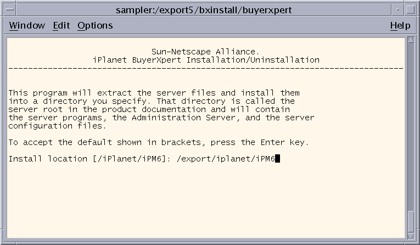The image size is (420, 245).
Task: Click the line 'This program will extract the server files'
Action: 154,93
